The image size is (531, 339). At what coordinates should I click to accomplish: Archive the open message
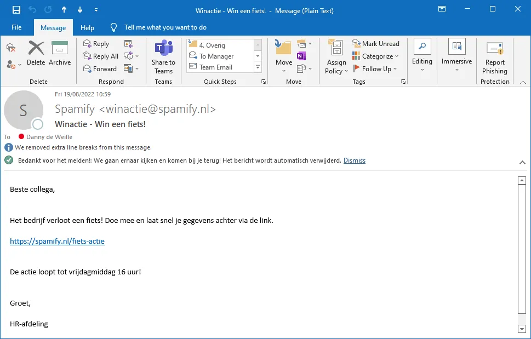pyautogui.click(x=60, y=55)
